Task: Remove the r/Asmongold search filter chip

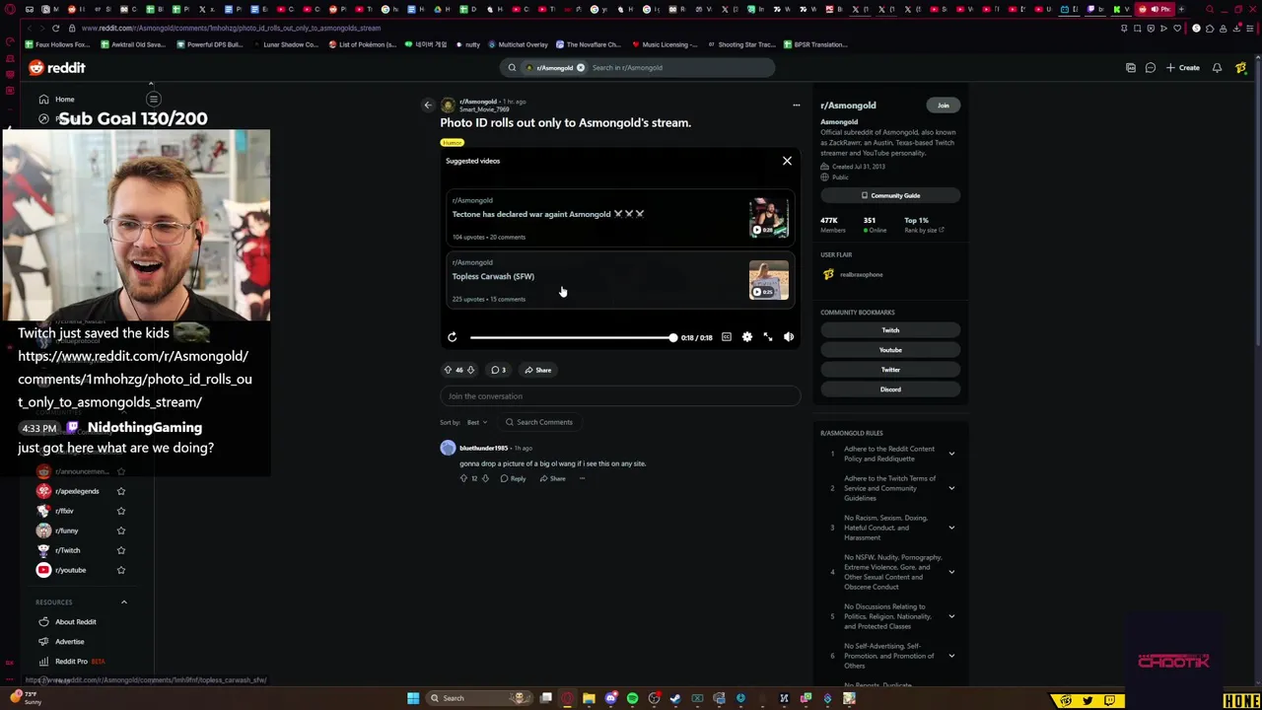Action: [581, 68]
